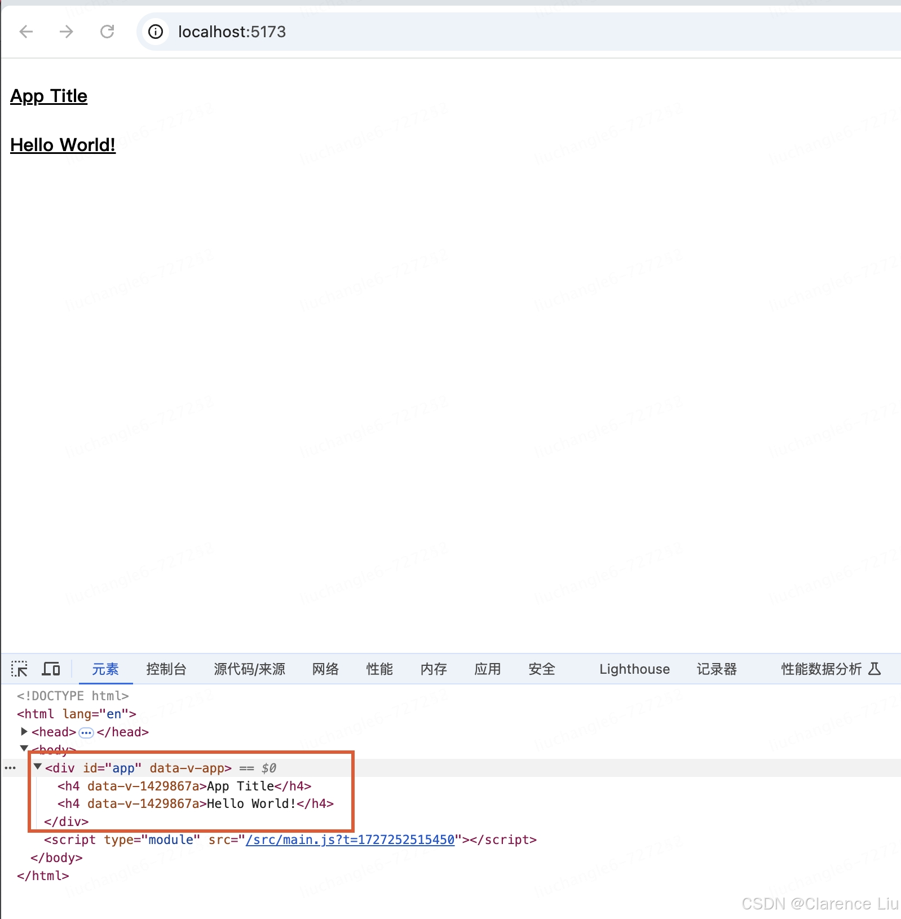Toggle device toolbar emulation icon
901x919 pixels.
tap(51, 669)
